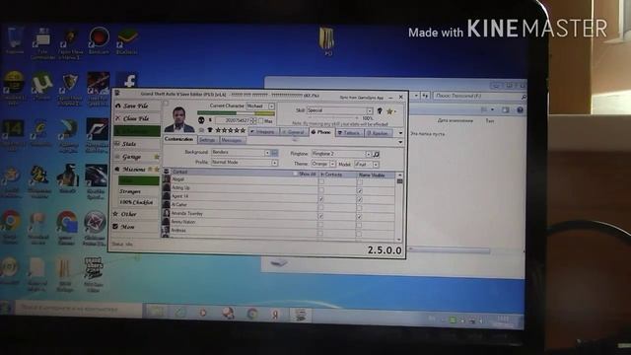Open the Profile dropdown showing Normal Mode
This screenshot has width=631, height=355.
tap(245, 162)
